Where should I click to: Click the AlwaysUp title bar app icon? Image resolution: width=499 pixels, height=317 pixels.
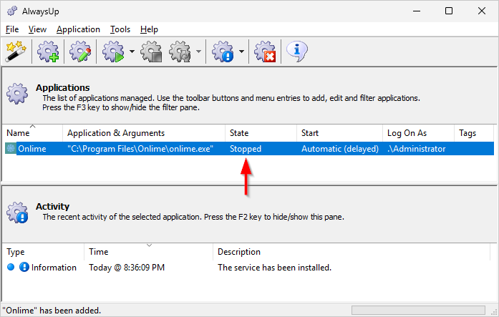coord(12,11)
